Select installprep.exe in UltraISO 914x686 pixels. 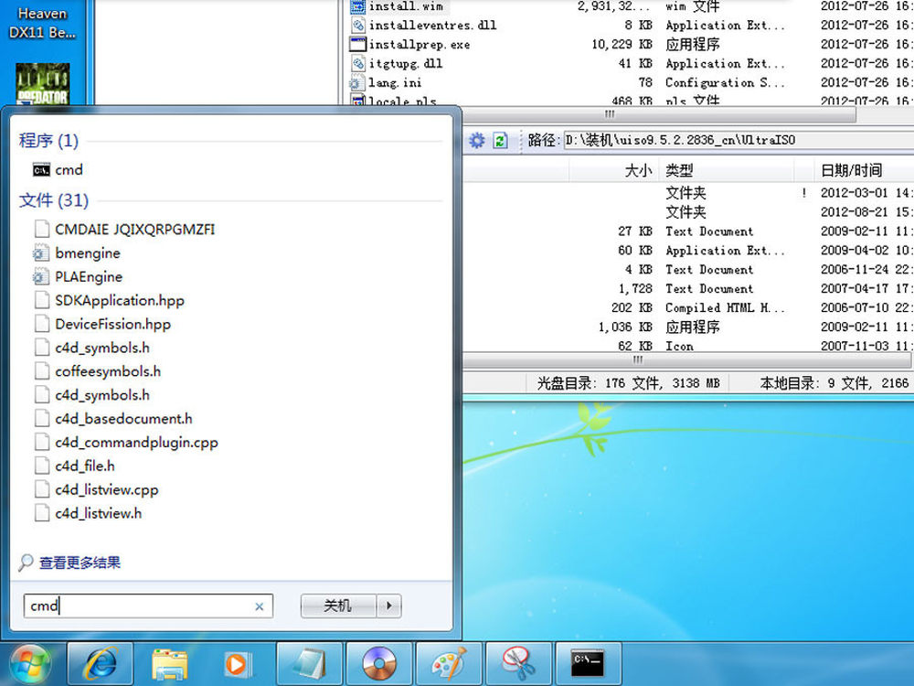[420, 44]
